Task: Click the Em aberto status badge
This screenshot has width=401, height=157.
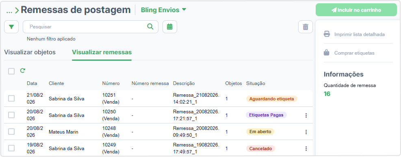Action: [x=260, y=132]
